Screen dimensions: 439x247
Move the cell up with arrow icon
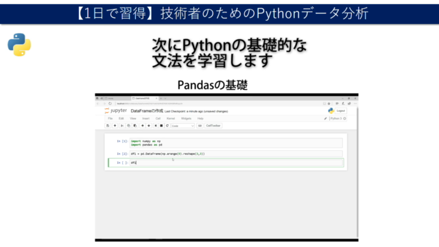[x=143, y=126]
